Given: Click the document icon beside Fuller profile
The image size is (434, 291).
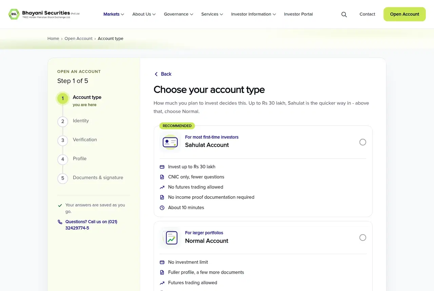Looking at the screenshot, I should 162,272.
